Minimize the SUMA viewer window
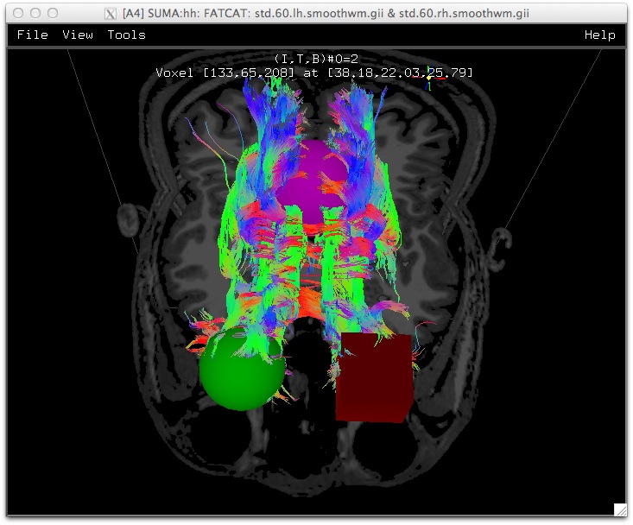This screenshot has width=633, height=525. tap(35, 13)
